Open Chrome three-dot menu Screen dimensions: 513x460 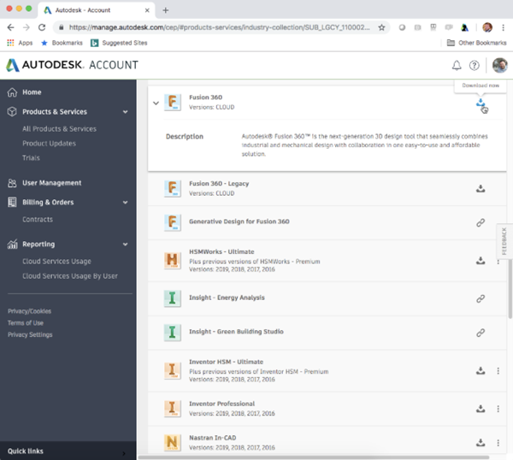(504, 27)
